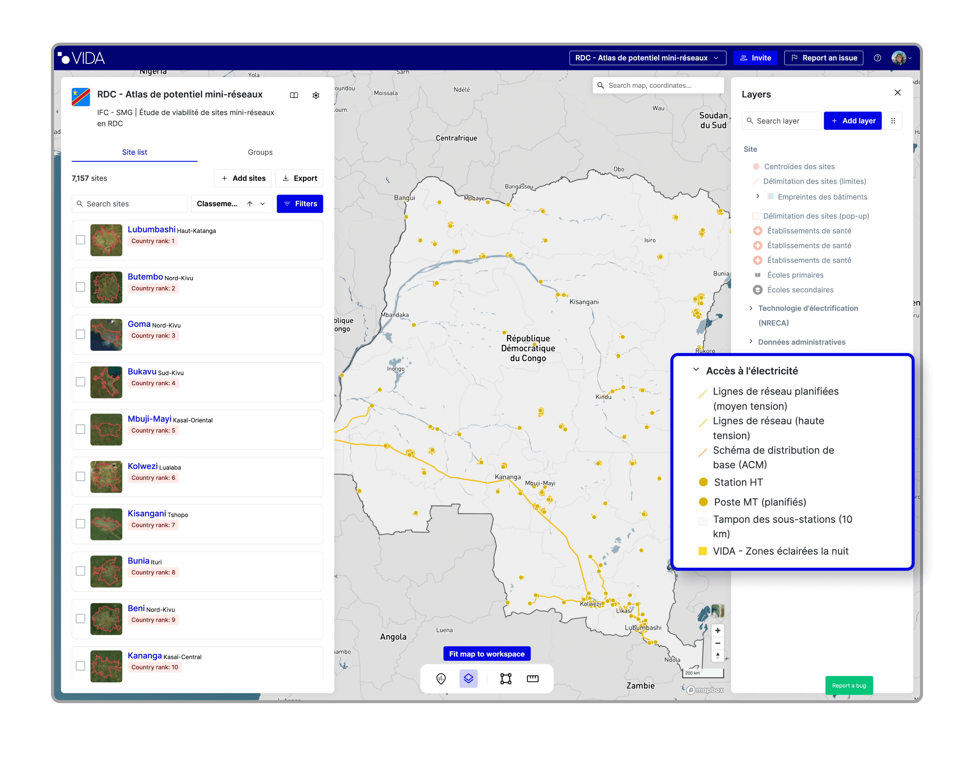Activate the ruler measure tool
974x761 pixels.
[x=533, y=678]
